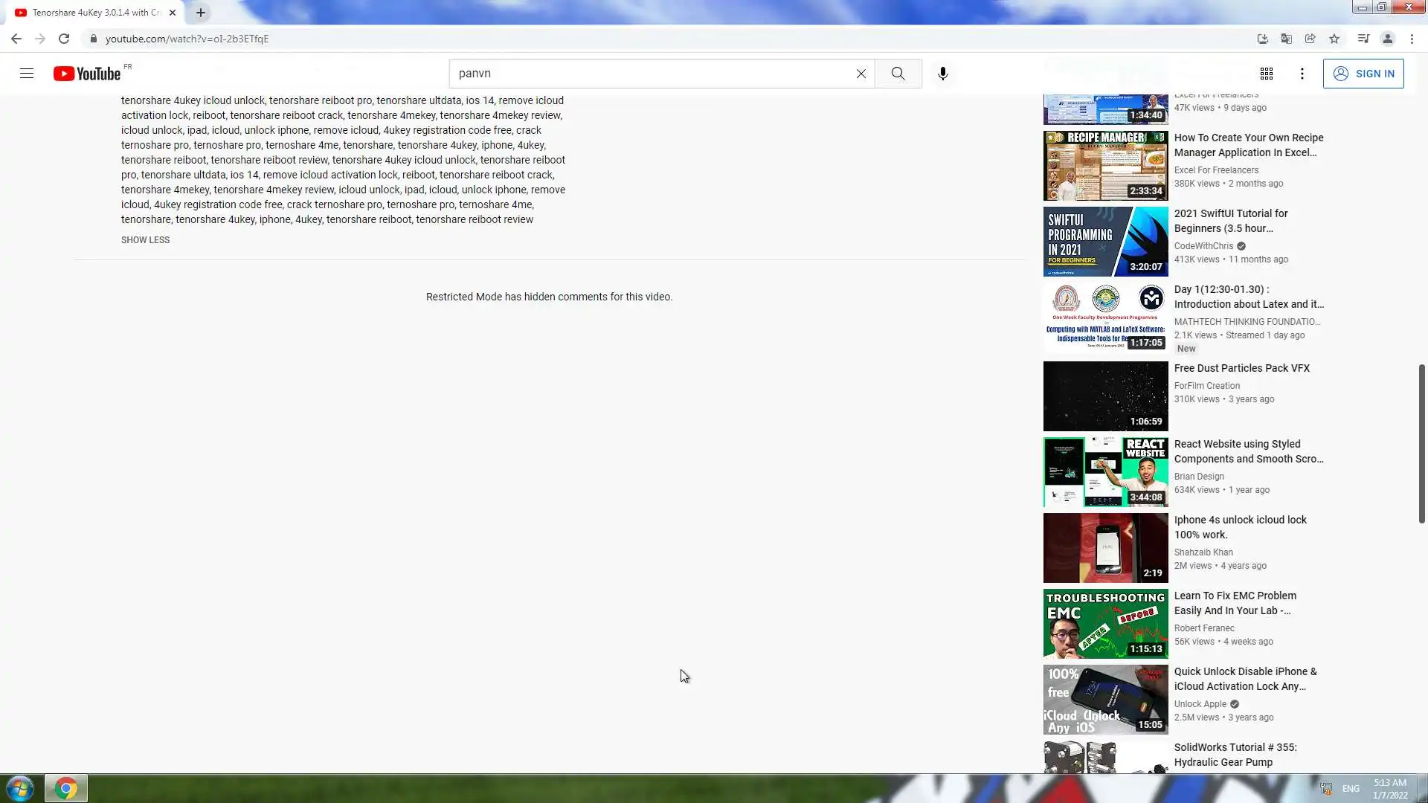Open the Windows Start button

20,788
